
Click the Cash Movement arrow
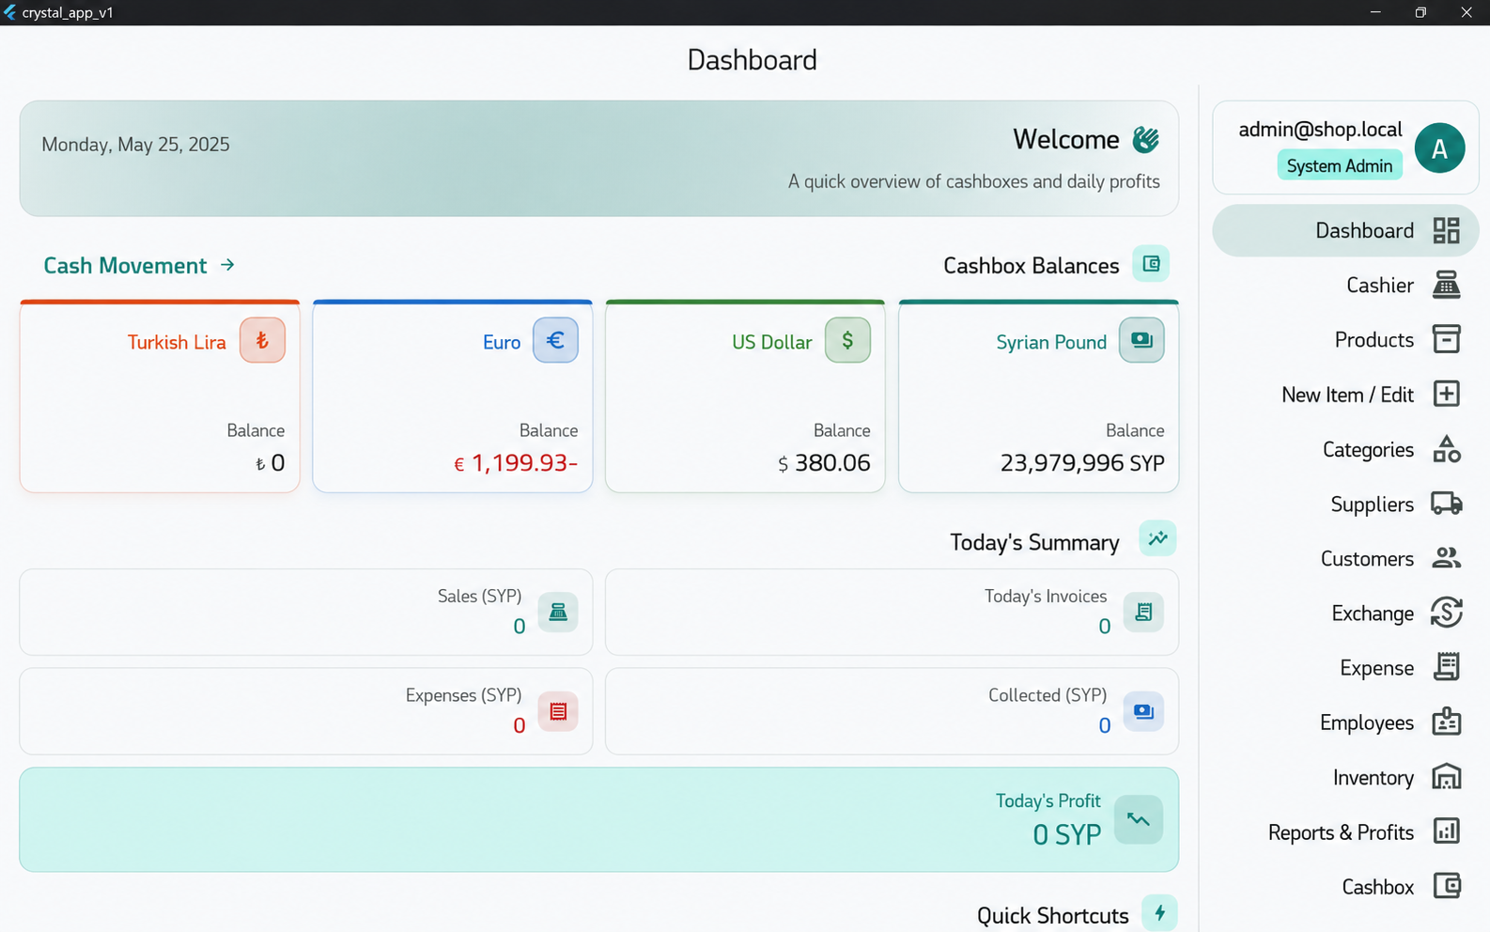[x=227, y=265]
